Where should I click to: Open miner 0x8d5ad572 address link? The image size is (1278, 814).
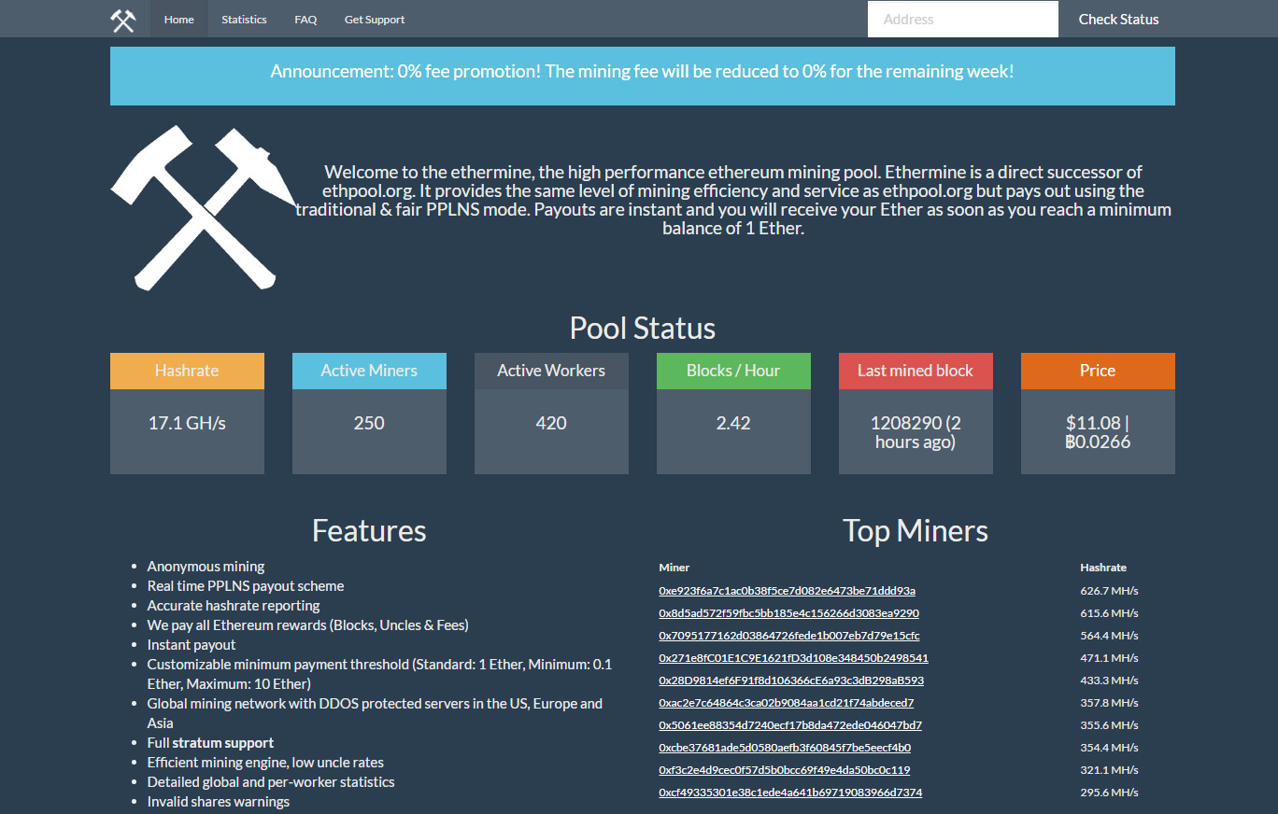point(788,613)
